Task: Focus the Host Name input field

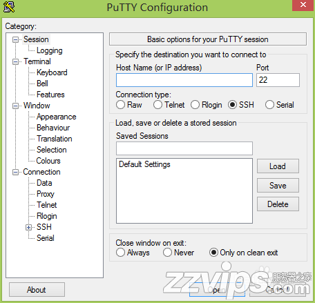Action: [x=184, y=80]
